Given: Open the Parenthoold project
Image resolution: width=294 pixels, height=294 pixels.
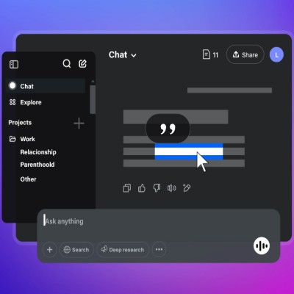Looking at the screenshot, I should point(37,165).
